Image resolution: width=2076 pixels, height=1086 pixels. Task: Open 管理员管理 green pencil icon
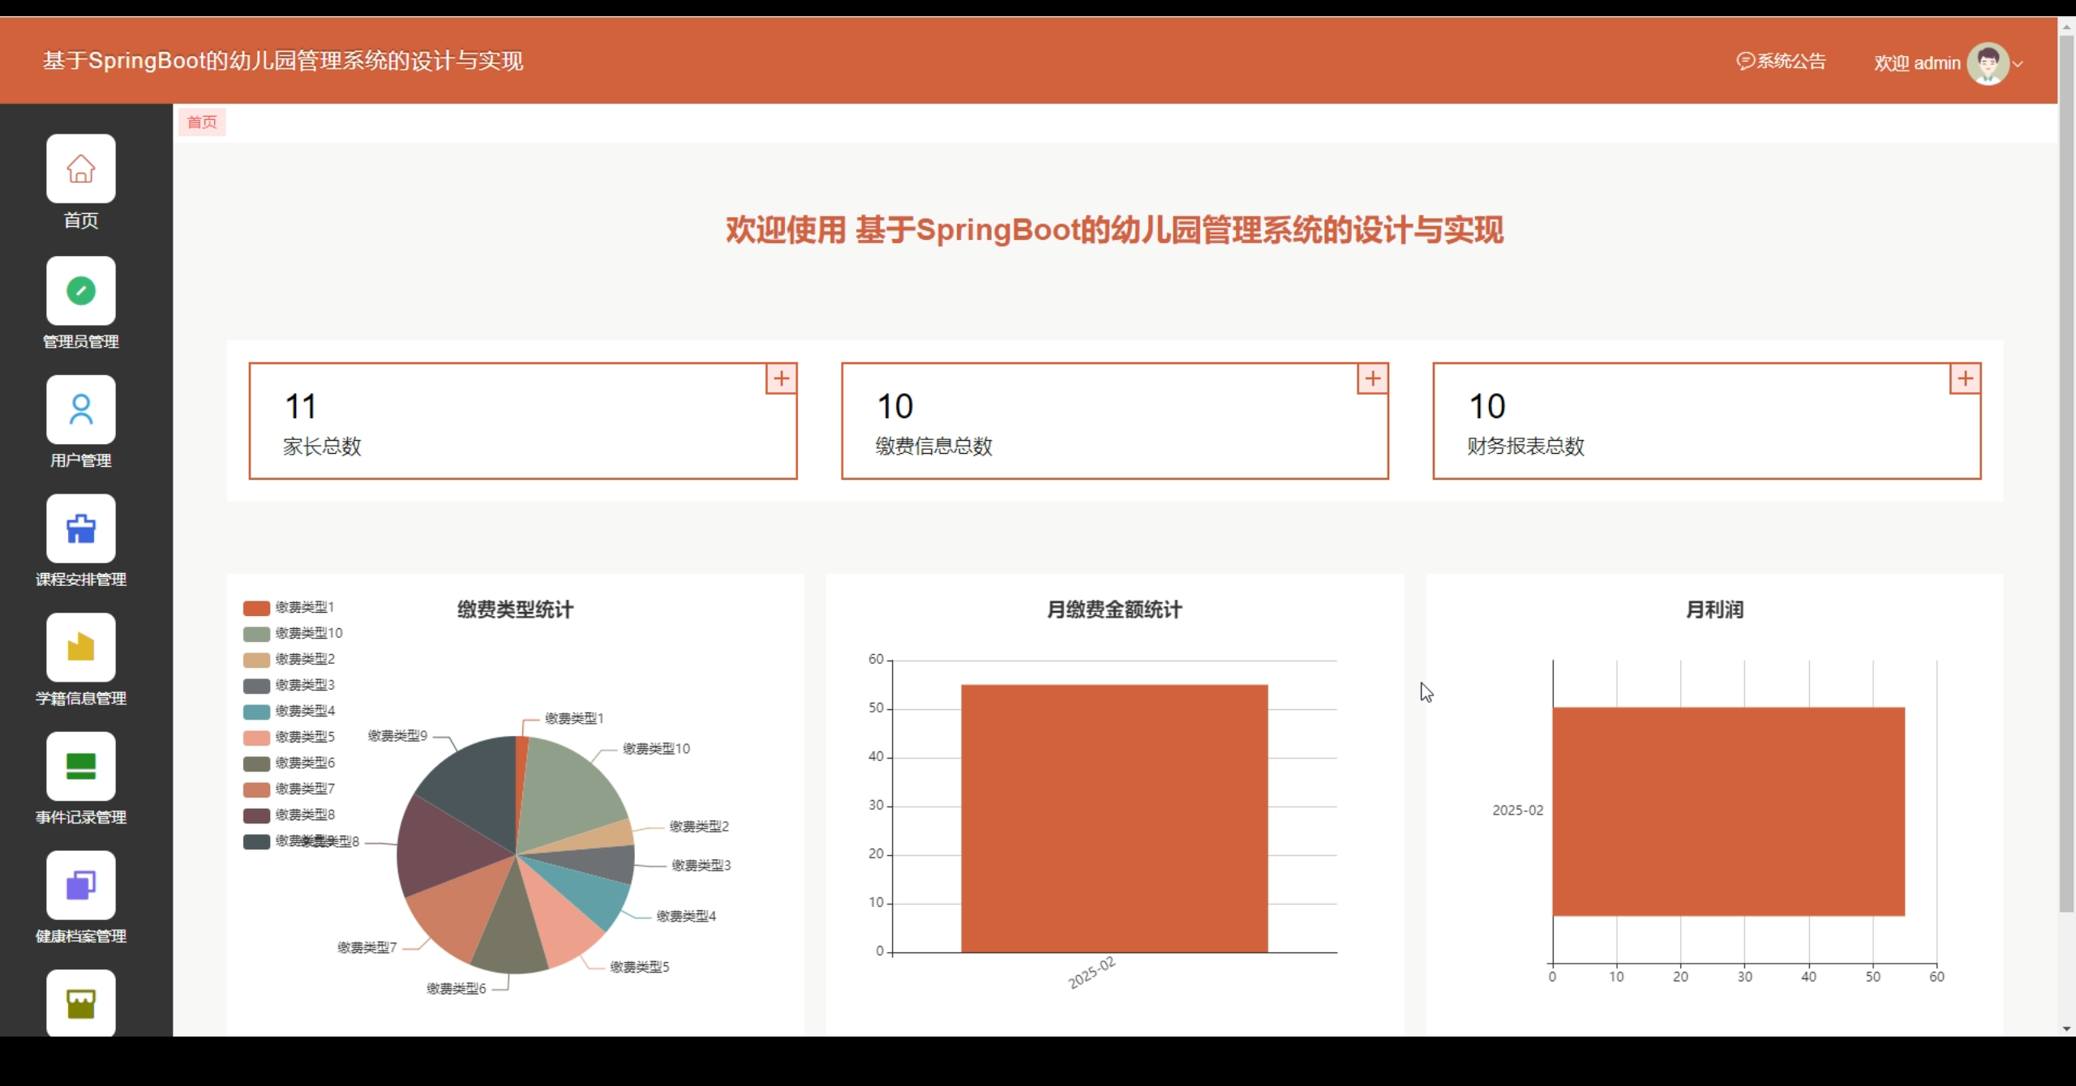point(81,291)
